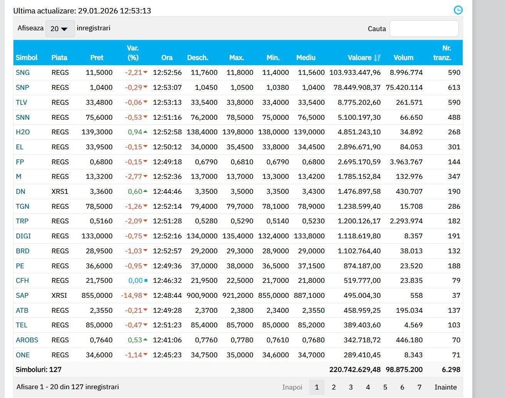The width and height of the screenshot is (505, 398).
Task: Open the SNG symbol link
Action: click(23, 73)
